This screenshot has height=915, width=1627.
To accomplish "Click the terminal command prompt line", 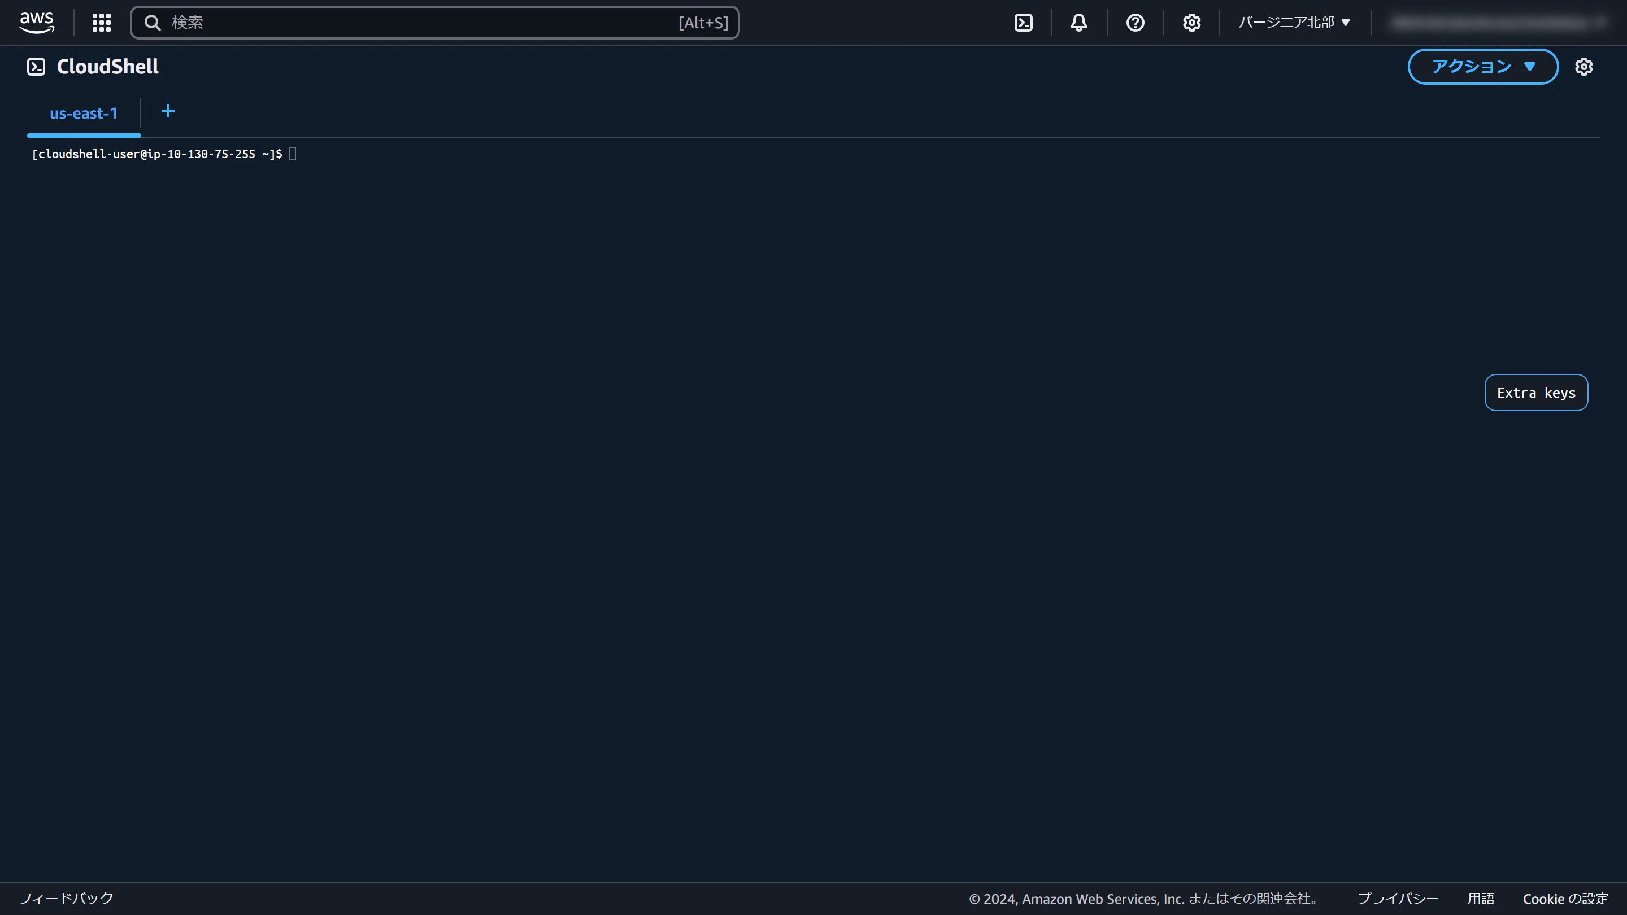I will (x=164, y=154).
